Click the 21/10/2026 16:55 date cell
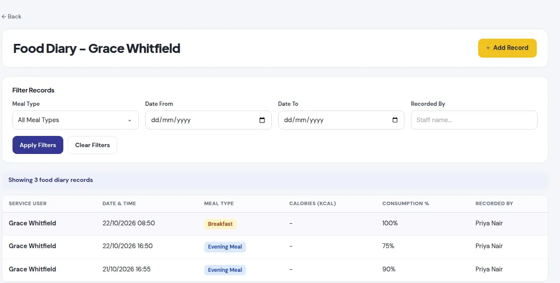The image size is (560, 283). [127, 269]
